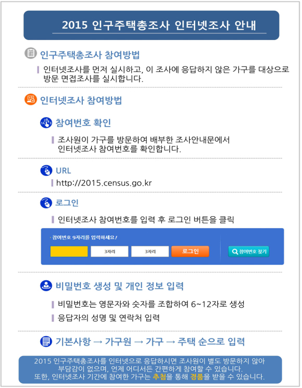Viewport: 302px width, 388px height.
Task: Click the yellow first participation number field
Action: pos(69,252)
